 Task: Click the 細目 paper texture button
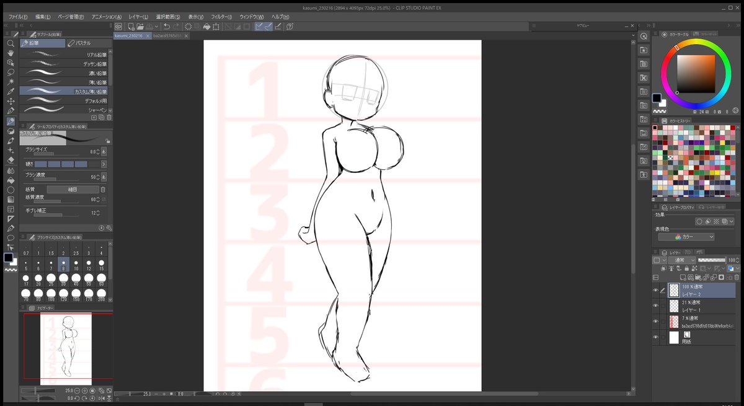(x=73, y=189)
